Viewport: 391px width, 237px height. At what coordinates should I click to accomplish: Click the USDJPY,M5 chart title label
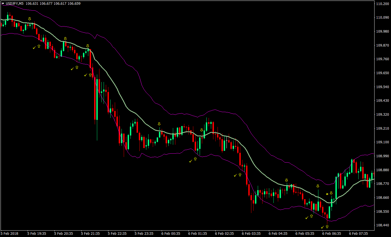(x=14, y=4)
